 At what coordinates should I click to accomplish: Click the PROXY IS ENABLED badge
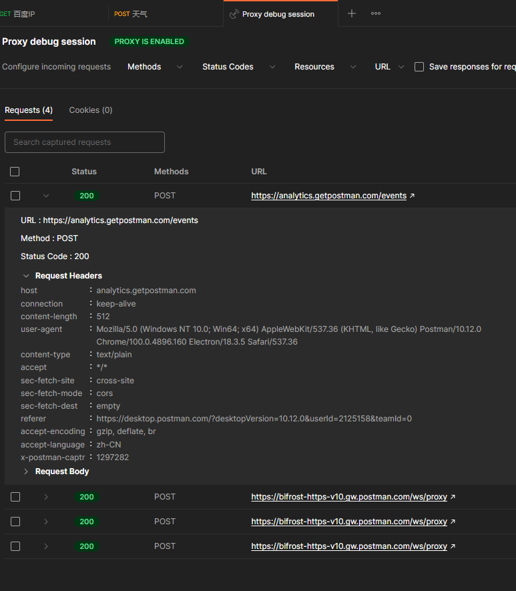pyautogui.click(x=149, y=41)
